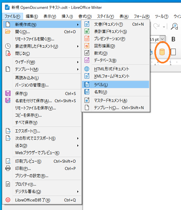The image size is (181, 210).
Task: Select リモートファイルを開く(R)... menu entry
Action: coord(42,39)
